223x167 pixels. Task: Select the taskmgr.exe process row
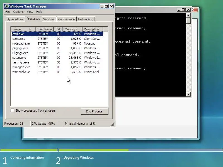57,62
